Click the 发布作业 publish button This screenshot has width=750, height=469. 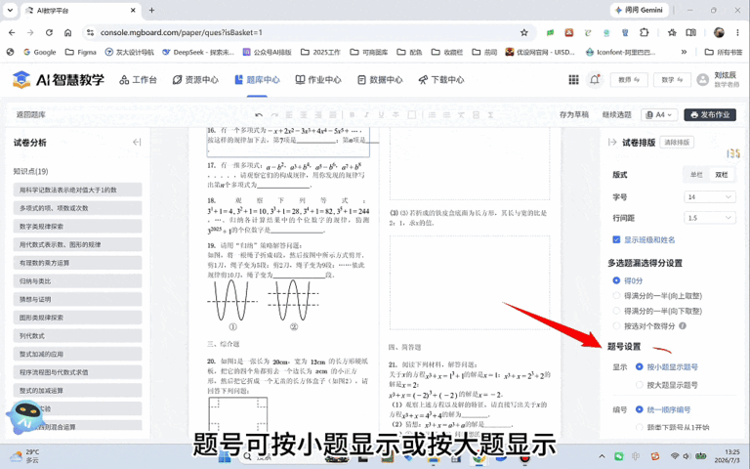[x=710, y=115]
